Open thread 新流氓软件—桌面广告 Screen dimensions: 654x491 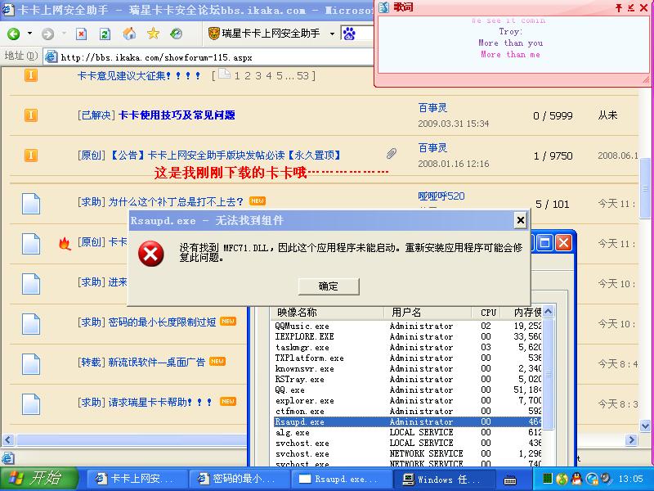tap(157, 362)
